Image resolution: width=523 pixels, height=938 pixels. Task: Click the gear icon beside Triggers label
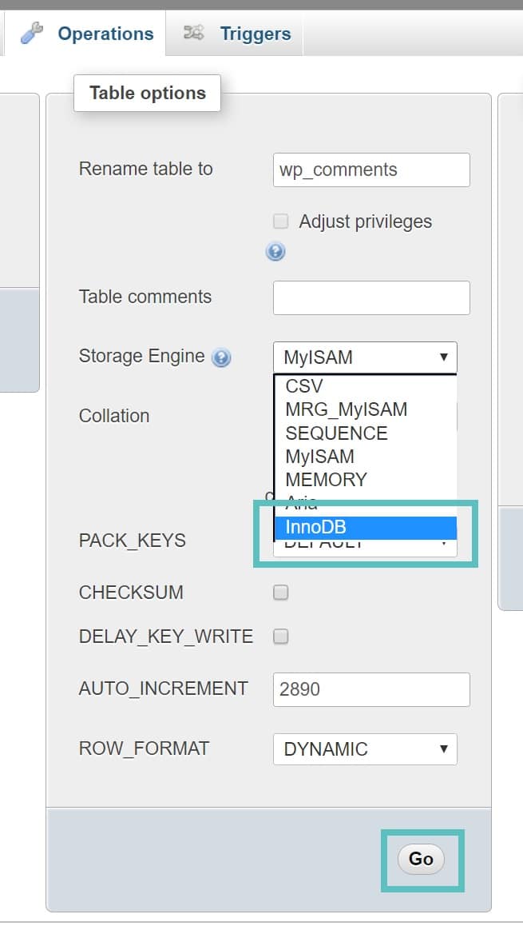[191, 33]
